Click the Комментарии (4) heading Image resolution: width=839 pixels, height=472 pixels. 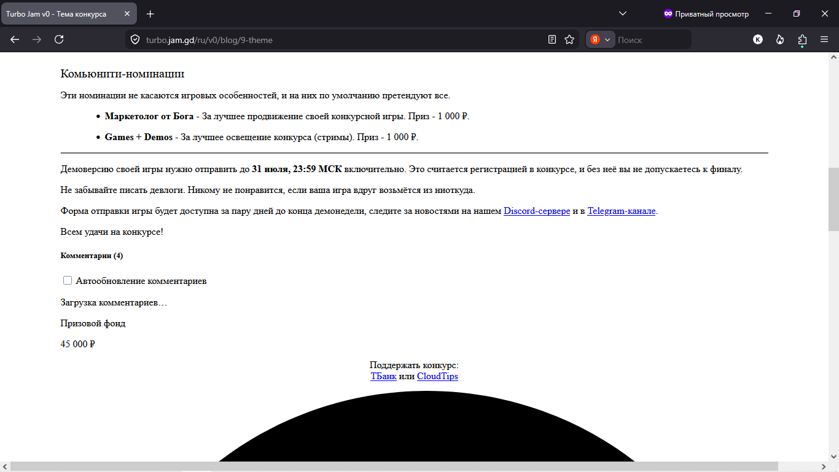[x=92, y=256]
